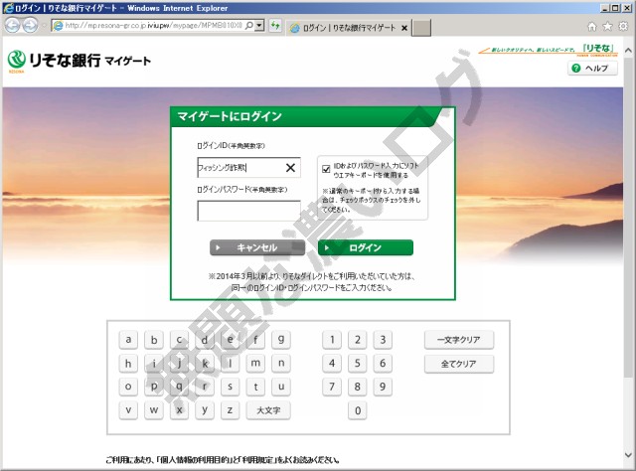Click the ログインパスワード input field
This screenshot has width=636, height=471.
[248, 211]
